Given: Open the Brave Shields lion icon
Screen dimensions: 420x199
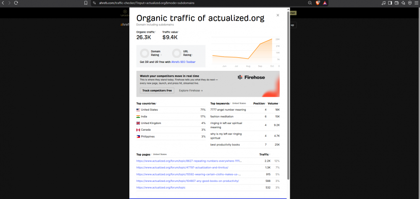Looking at the screenshot, I should click(x=318, y=3).
